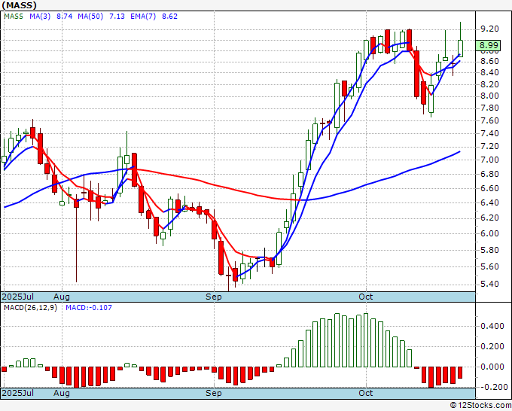
Task: Click the 0.000 MACD axis label
Action: 492,367
